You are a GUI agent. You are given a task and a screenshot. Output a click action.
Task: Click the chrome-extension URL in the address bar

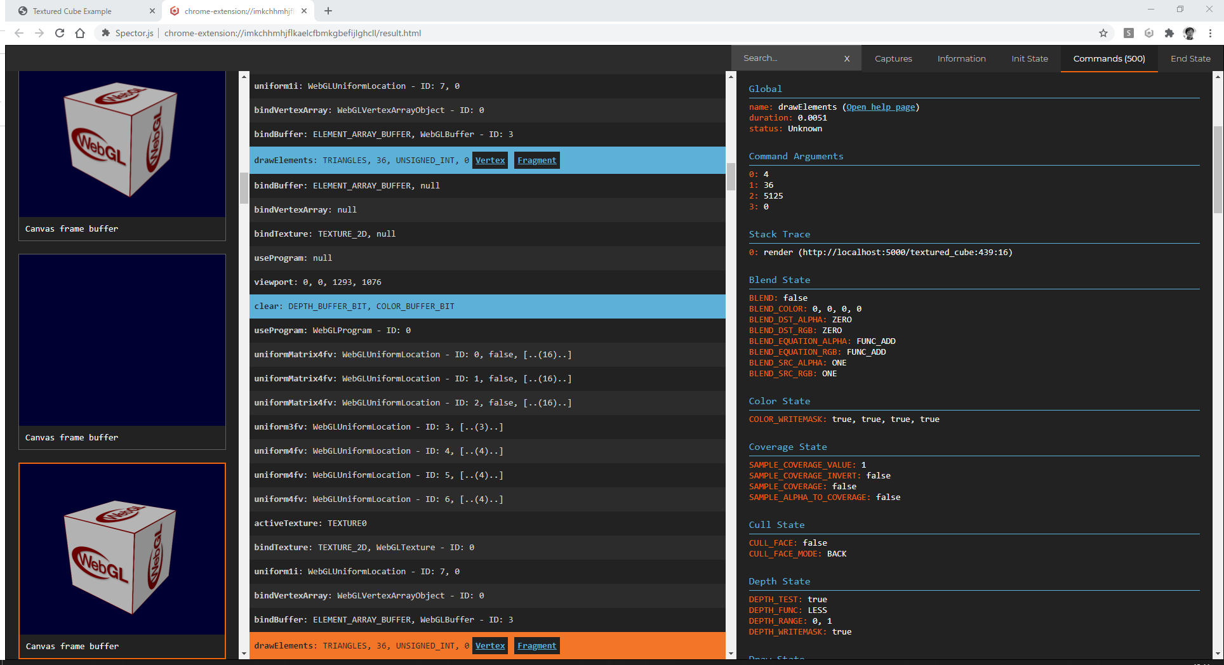[293, 33]
